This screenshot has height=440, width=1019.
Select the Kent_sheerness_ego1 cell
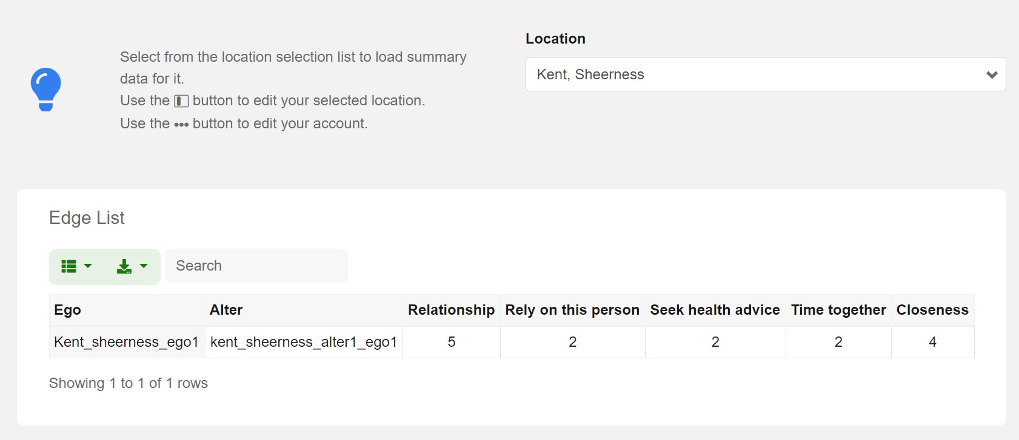tap(126, 342)
